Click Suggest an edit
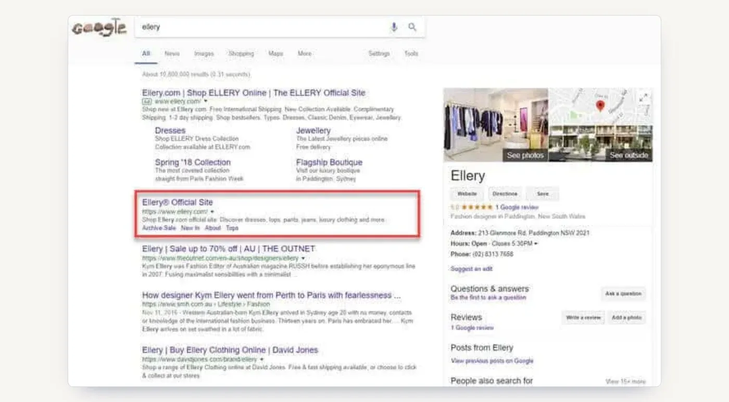729x402 pixels. (x=471, y=269)
